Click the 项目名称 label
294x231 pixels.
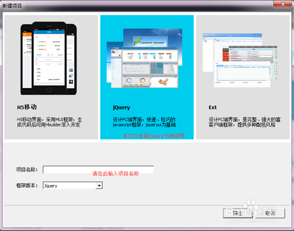pos(27,170)
